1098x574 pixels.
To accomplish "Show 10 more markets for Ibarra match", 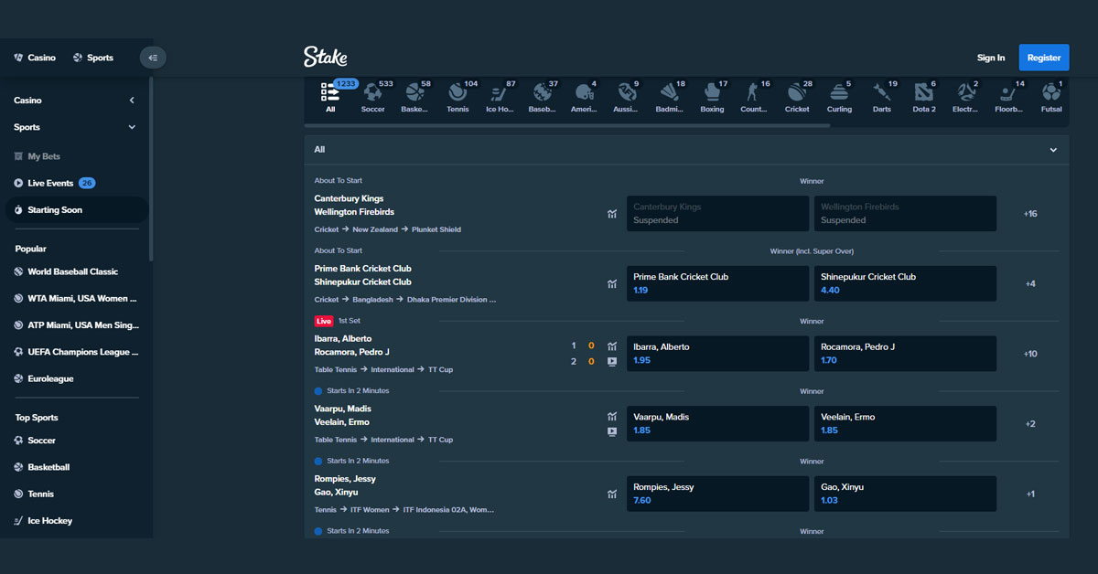I will click(1030, 354).
